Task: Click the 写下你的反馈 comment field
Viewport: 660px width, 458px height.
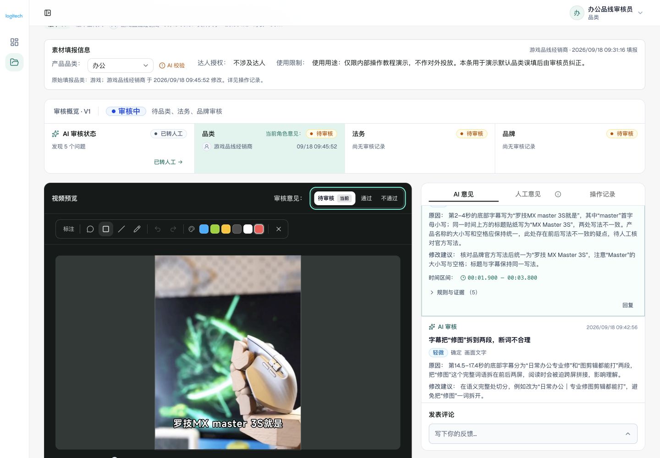Action: pyautogui.click(x=533, y=434)
